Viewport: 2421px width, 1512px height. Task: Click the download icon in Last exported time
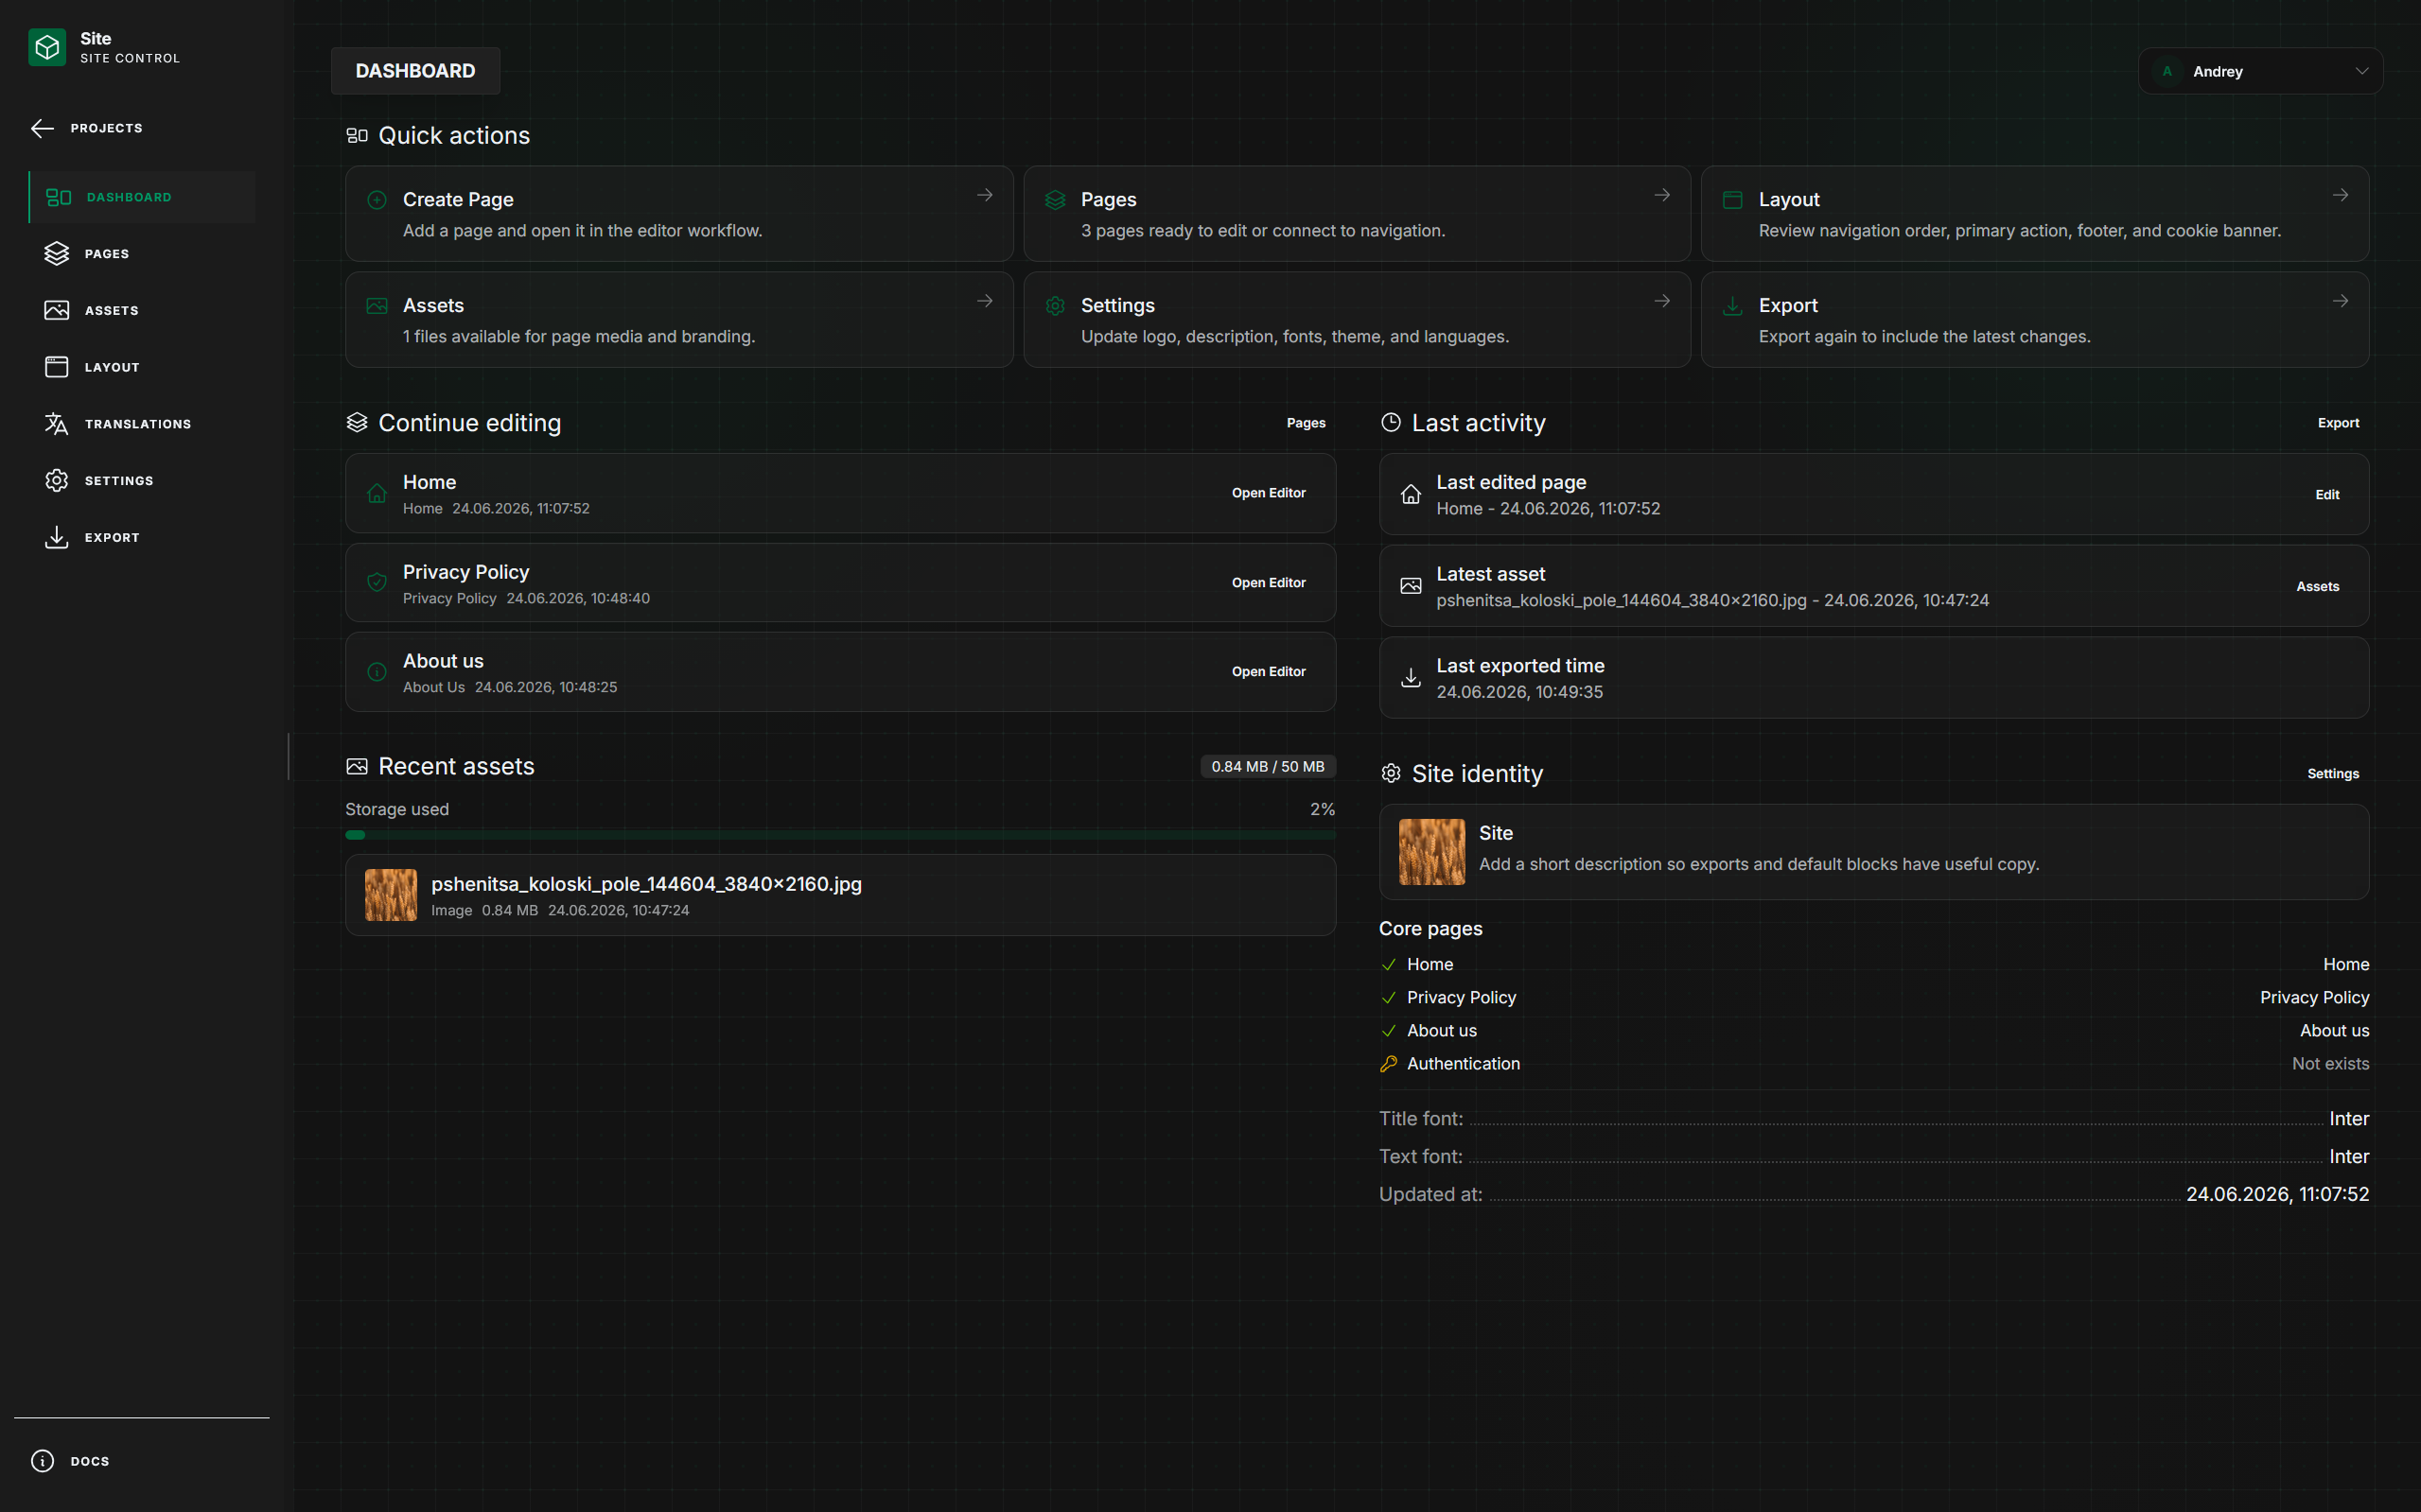(x=1411, y=678)
